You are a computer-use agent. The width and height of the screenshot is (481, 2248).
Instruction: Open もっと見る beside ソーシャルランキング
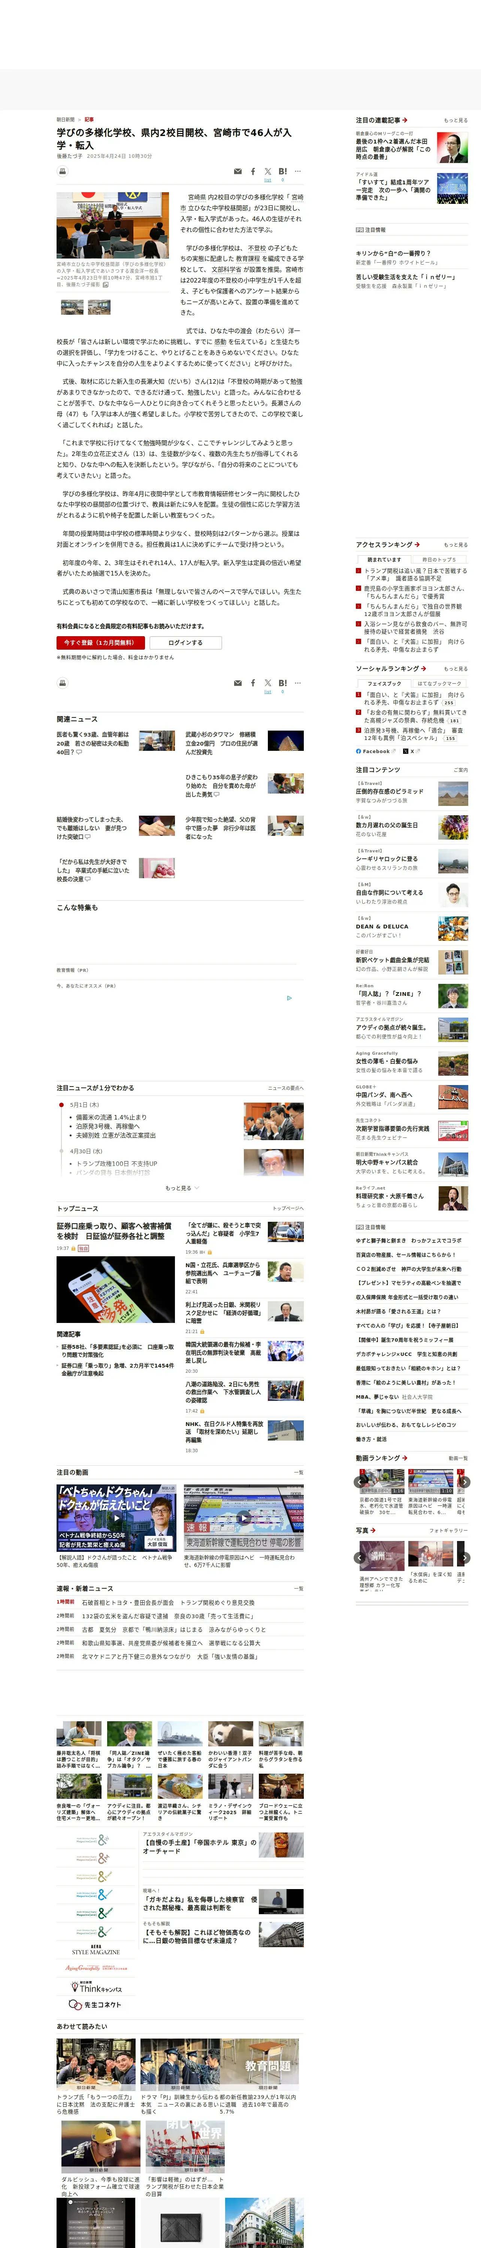point(456,668)
